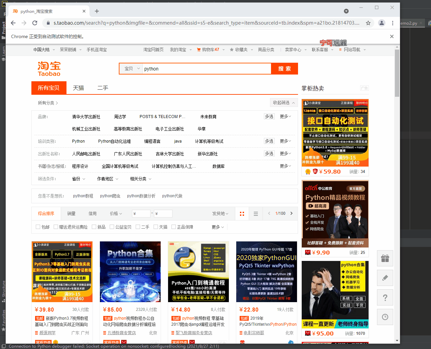Viewport: 431px width, 349px height.
Task: Switch to grid view layout icon
Action: coord(242,213)
